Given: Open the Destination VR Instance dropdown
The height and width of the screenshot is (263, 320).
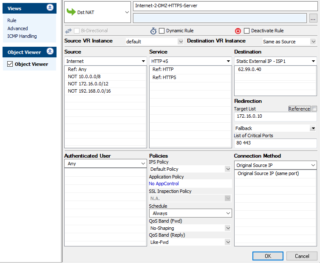Looking at the screenshot, I should pos(289,42).
